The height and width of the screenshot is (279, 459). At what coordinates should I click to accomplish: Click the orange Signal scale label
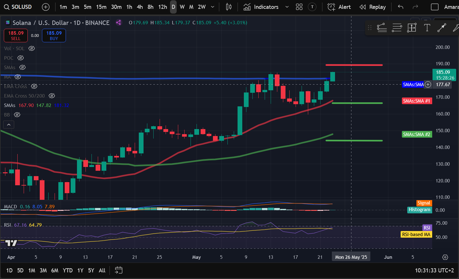pyautogui.click(x=424, y=203)
